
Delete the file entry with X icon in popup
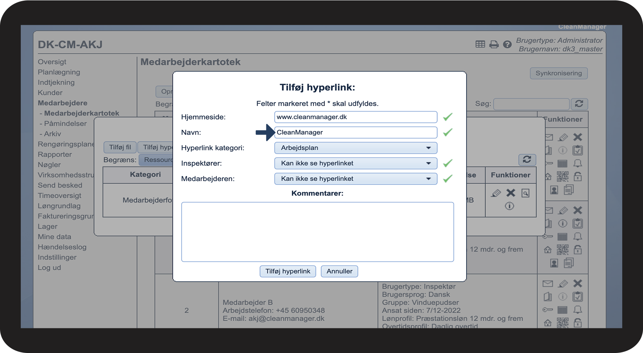coord(511,193)
